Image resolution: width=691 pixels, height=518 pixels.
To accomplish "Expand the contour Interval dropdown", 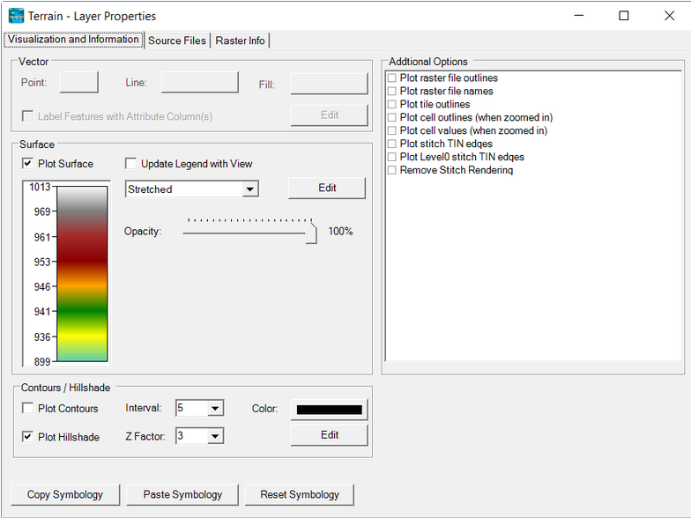I will (216, 409).
